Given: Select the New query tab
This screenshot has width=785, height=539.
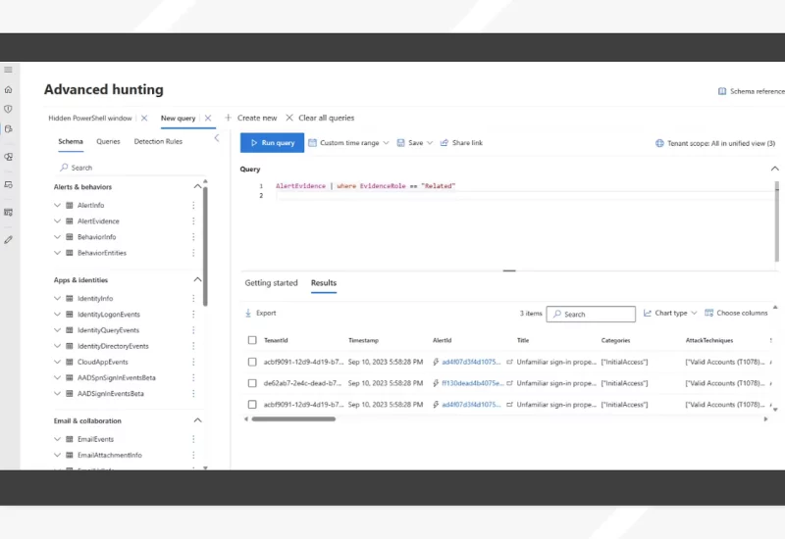Looking at the screenshot, I should click(x=178, y=118).
